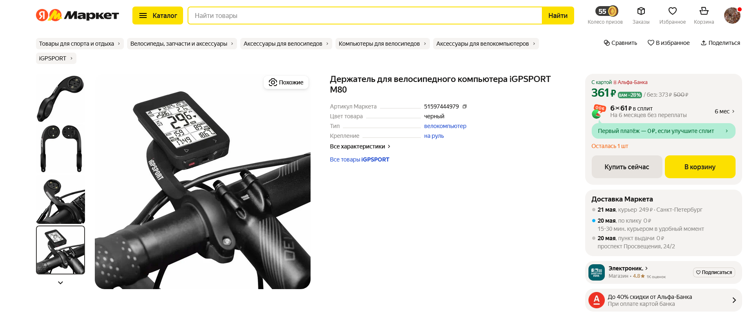Select fourth thumbnail with computer on handlebar
This screenshot has width=747, height=314.
pyautogui.click(x=60, y=250)
